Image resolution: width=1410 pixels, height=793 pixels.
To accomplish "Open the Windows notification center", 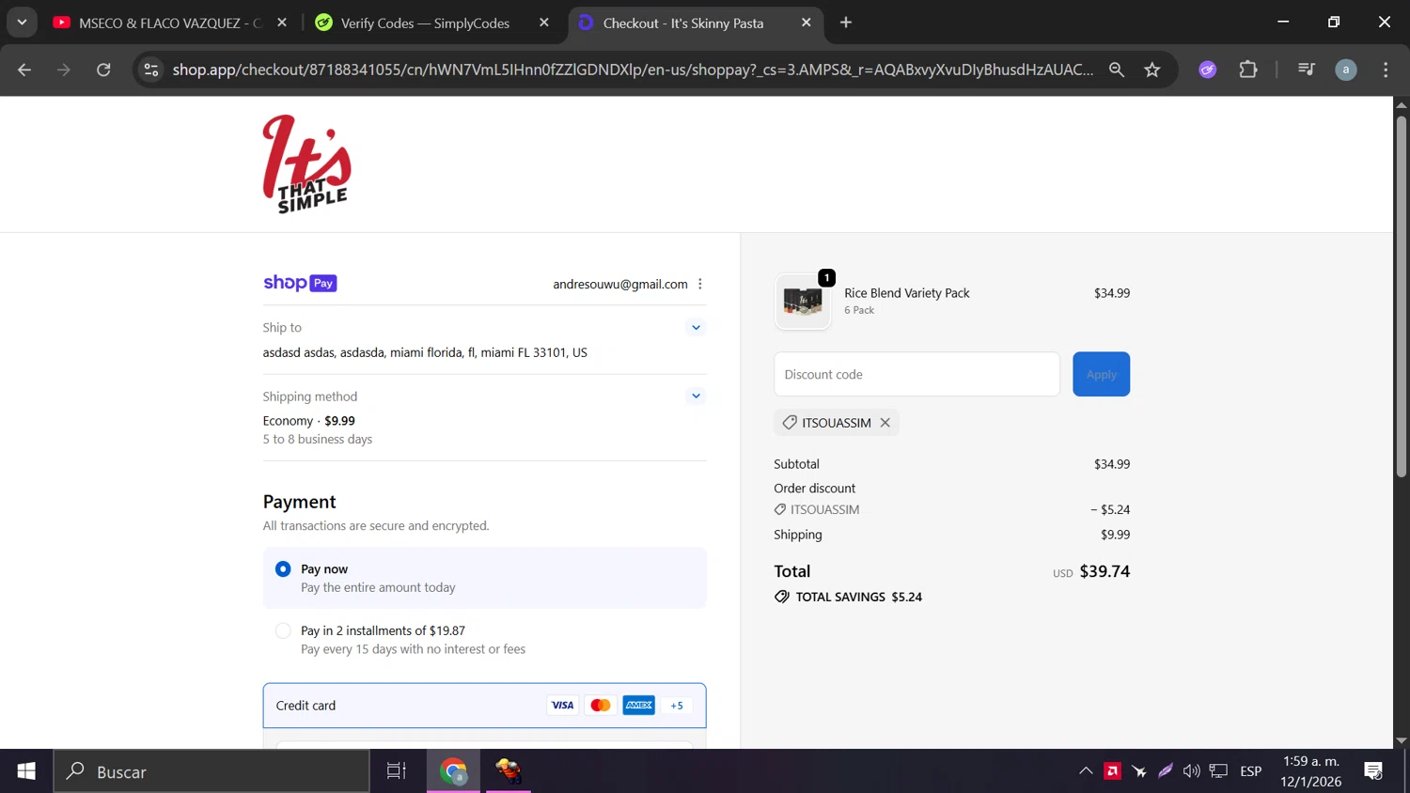I will pyautogui.click(x=1373, y=771).
